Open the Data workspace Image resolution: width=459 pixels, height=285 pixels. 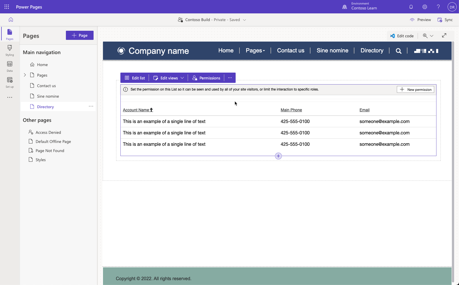9,66
